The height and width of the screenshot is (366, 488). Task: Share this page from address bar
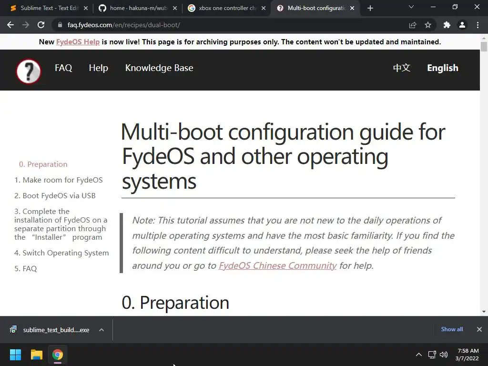coord(413,25)
